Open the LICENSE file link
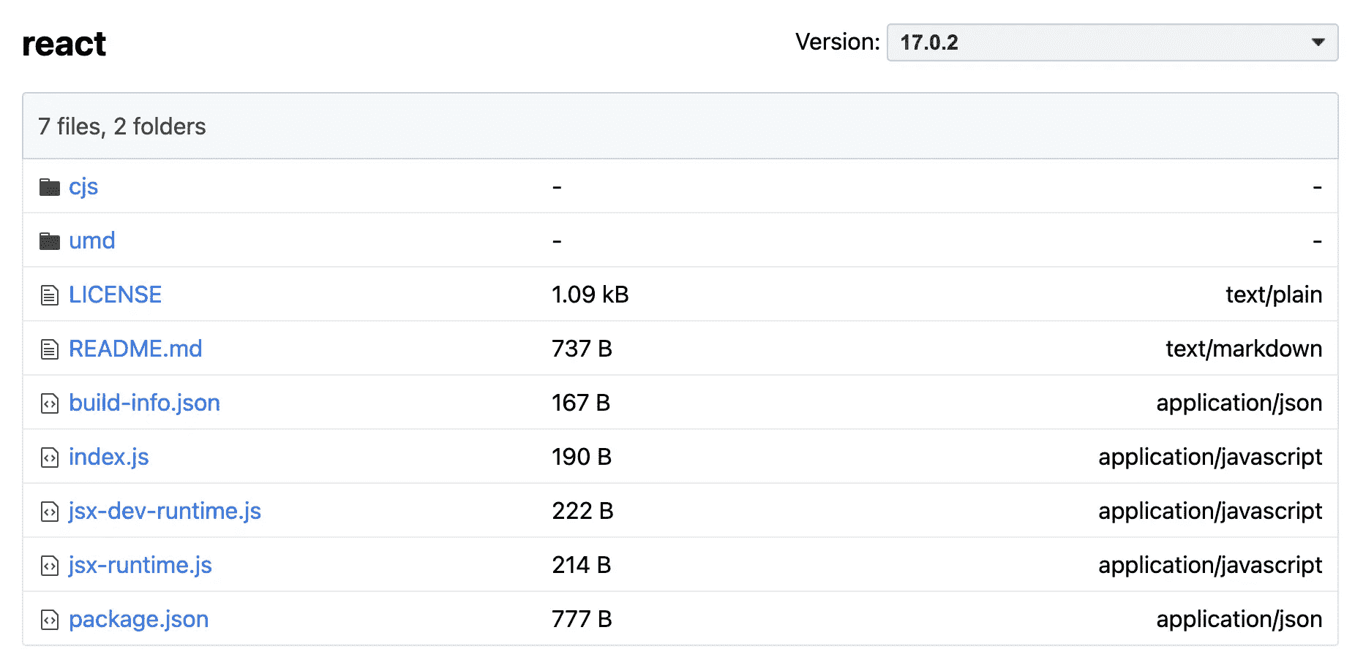The width and height of the screenshot is (1355, 668). (115, 295)
